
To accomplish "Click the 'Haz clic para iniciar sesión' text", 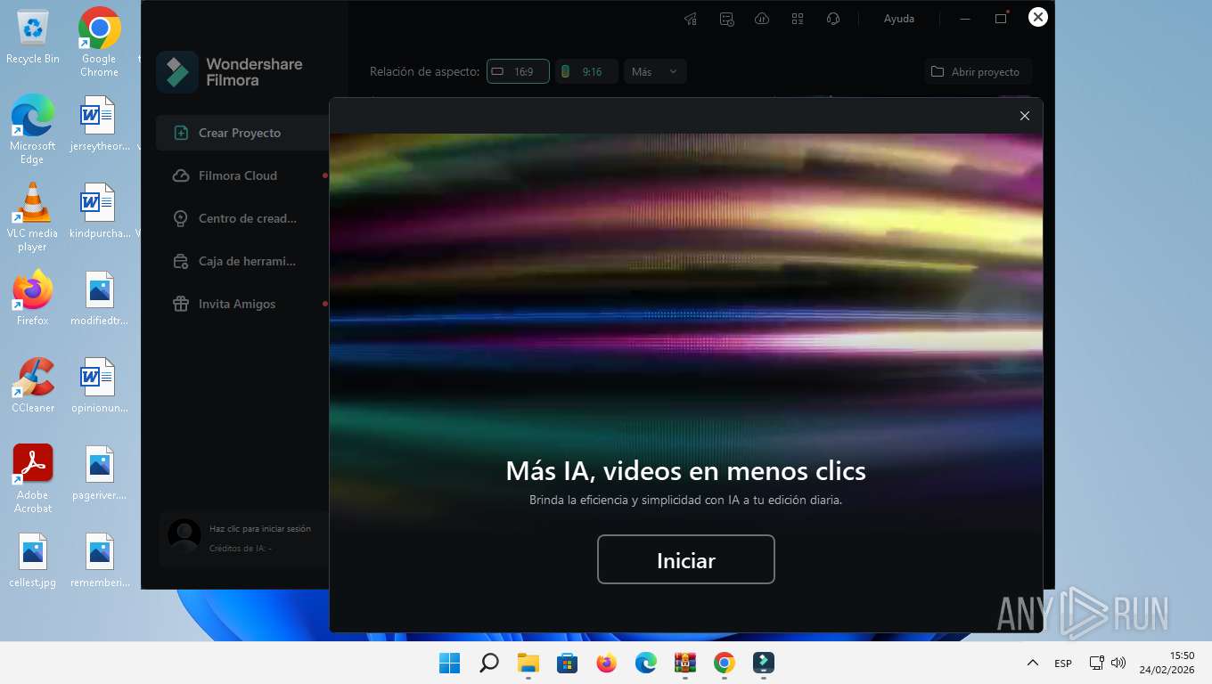I will [260, 528].
